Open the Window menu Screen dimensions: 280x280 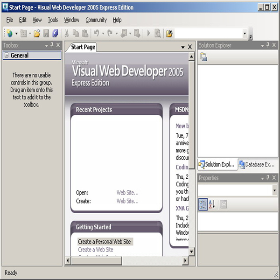(72, 20)
